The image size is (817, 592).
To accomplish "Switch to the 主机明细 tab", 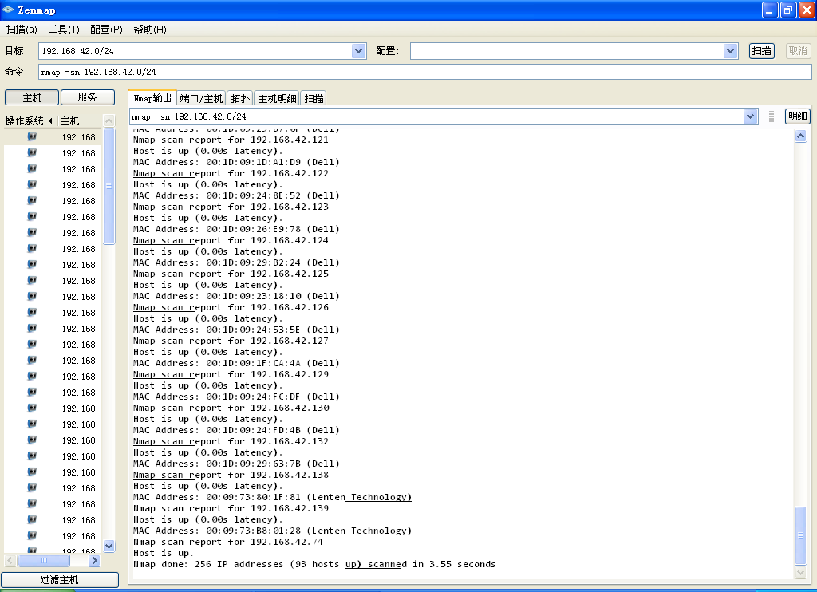I will [277, 98].
